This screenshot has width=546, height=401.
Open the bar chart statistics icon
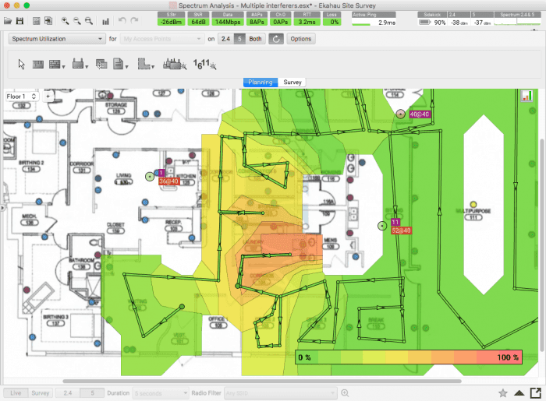(105, 21)
